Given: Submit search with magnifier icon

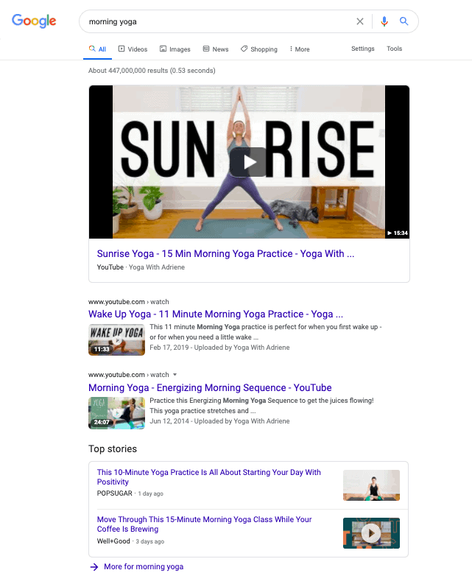Looking at the screenshot, I should [404, 21].
